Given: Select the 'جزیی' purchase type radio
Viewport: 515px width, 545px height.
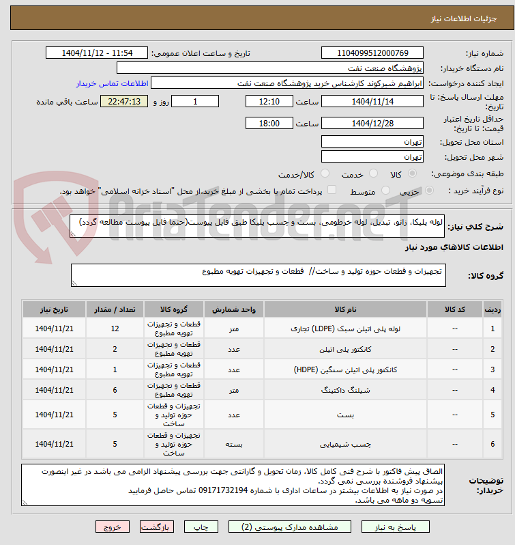Looking at the screenshot, I should [429, 190].
